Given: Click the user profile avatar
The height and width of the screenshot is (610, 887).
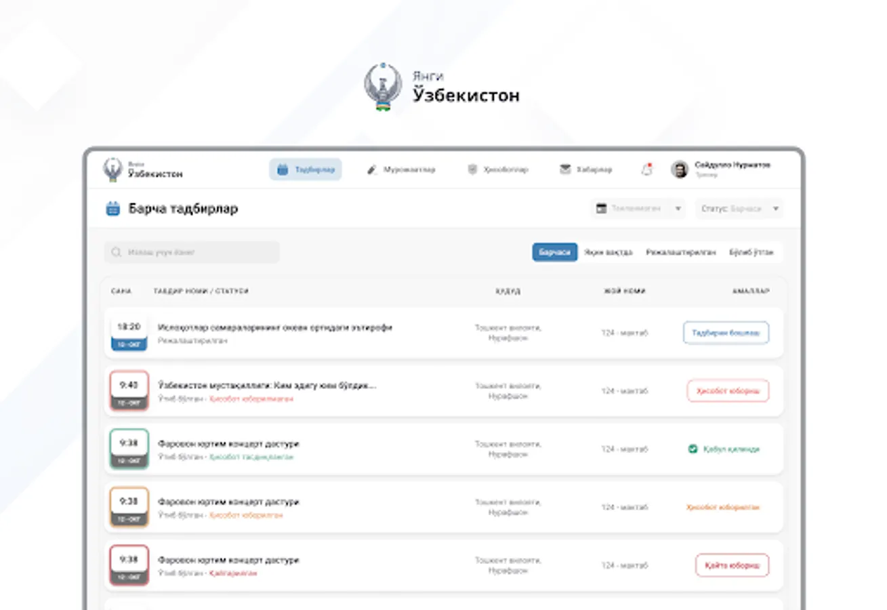Looking at the screenshot, I should [680, 169].
